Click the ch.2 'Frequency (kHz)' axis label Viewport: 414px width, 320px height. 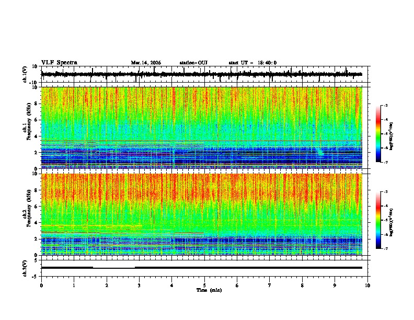(29, 208)
